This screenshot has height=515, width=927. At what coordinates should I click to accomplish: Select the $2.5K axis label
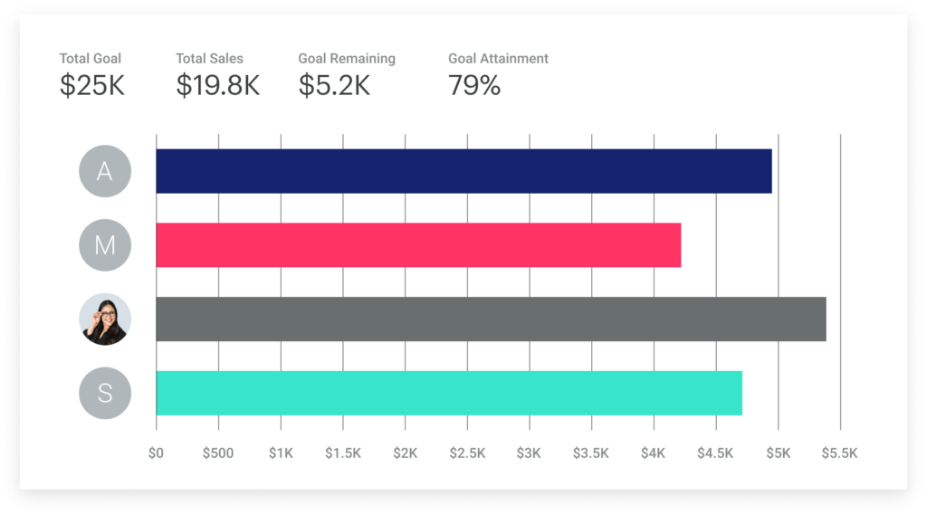pos(467,453)
